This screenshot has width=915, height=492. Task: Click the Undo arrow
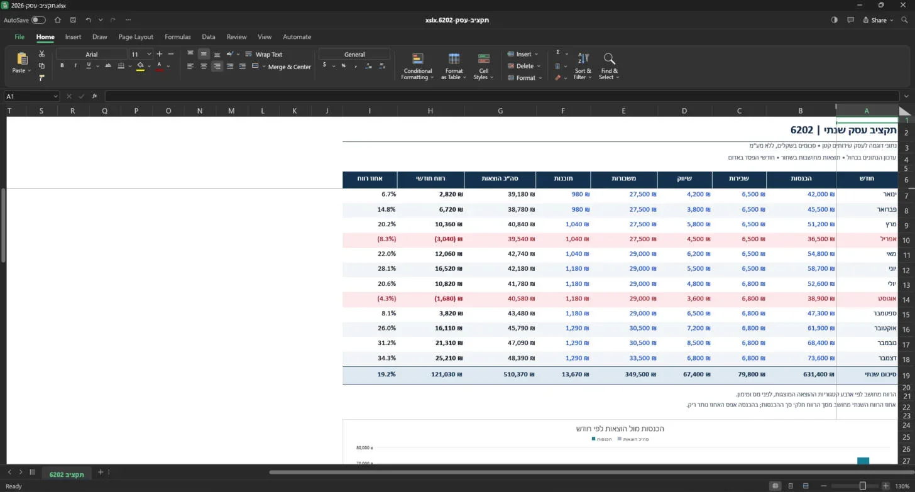(88, 20)
